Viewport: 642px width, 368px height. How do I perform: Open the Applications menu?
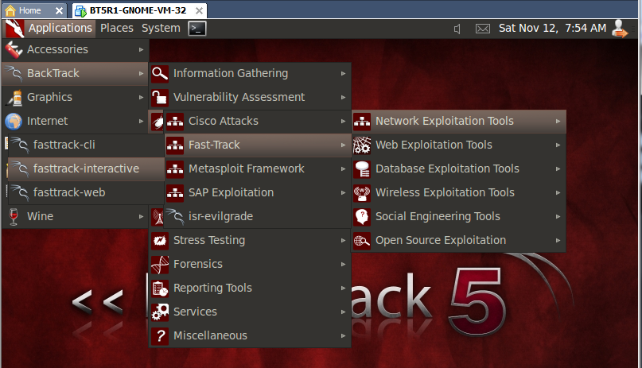pyautogui.click(x=60, y=28)
